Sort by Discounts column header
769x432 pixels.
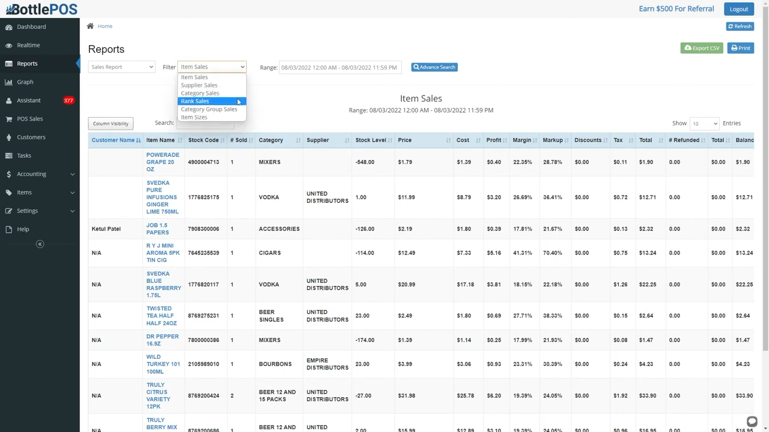(x=591, y=140)
